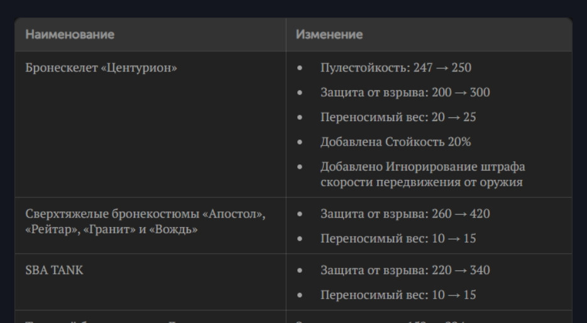Click «Защита от взрыва: 260 → 420» line
Image resolution: width=587 pixels, height=323 pixels.
[405, 214]
